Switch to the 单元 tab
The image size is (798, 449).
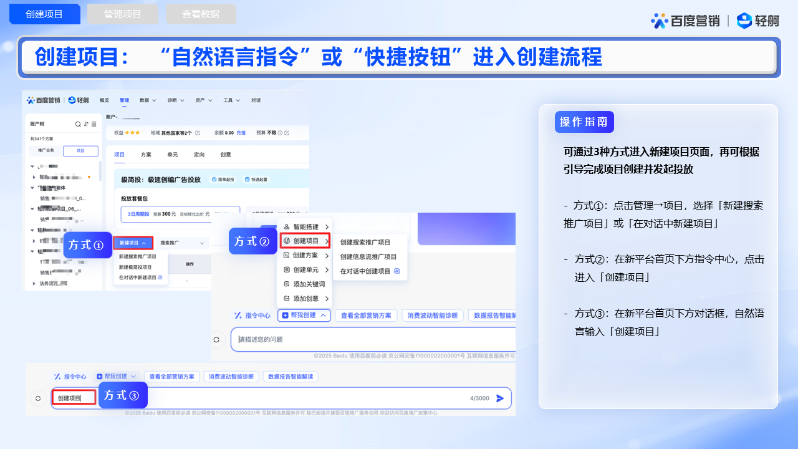172,155
